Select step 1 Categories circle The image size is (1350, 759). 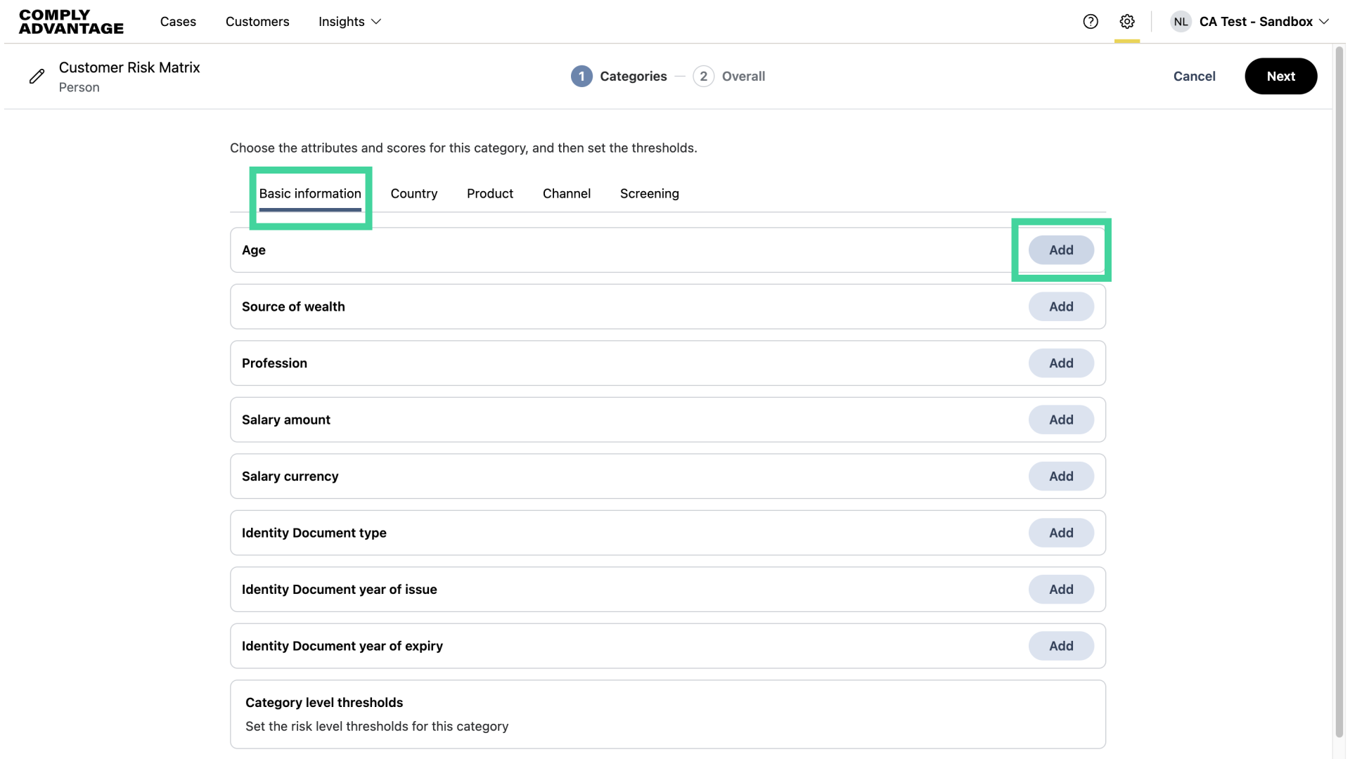coord(581,77)
